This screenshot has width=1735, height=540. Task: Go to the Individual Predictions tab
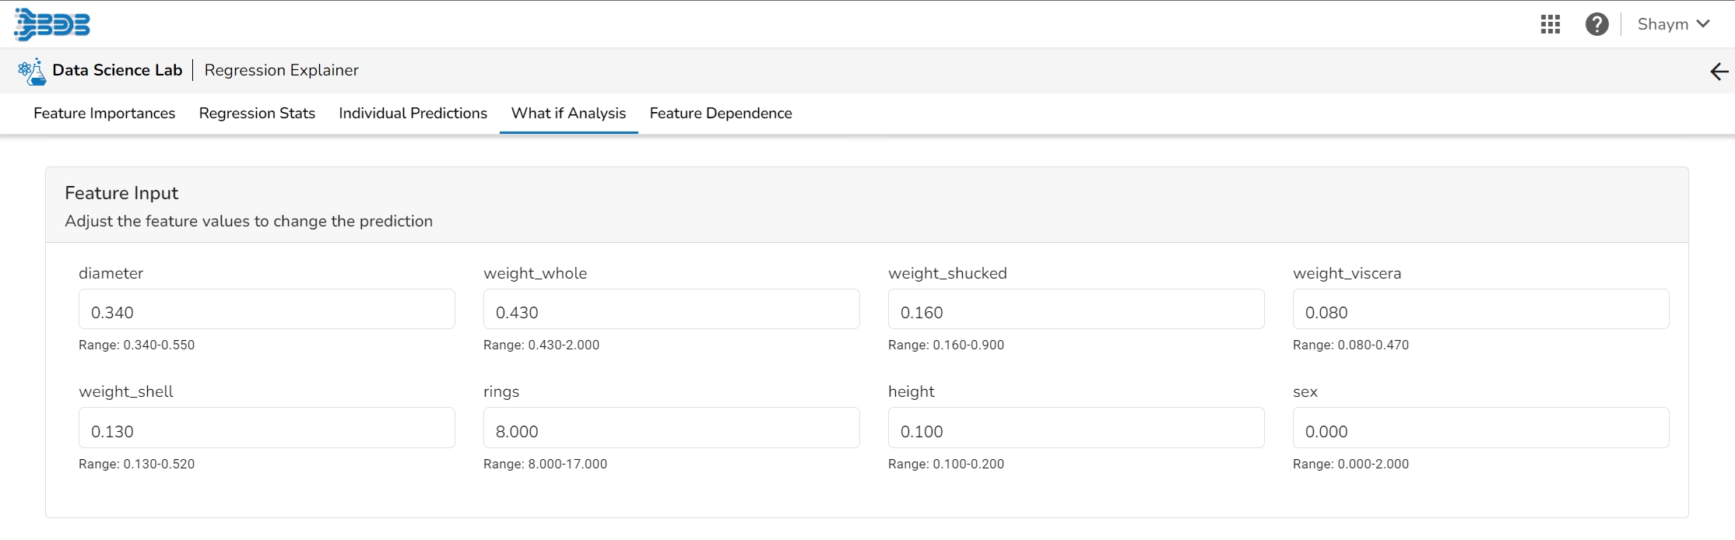[413, 114]
